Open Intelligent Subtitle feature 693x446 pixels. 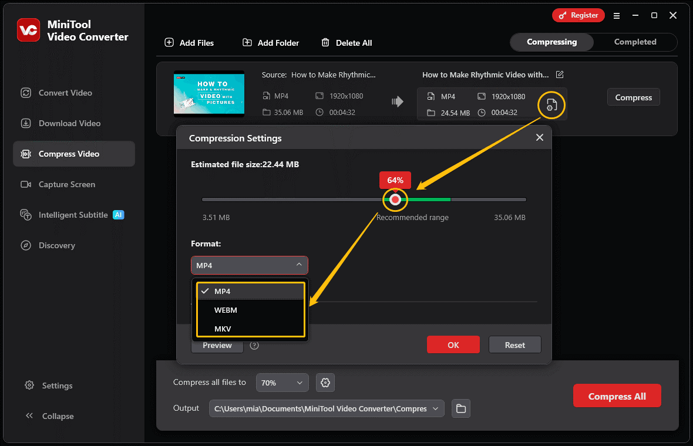26,215
